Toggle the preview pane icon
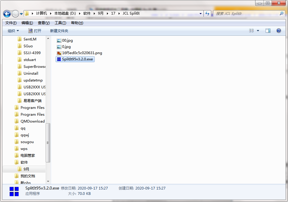Viewport: 288px width, 202px height. click(x=268, y=31)
